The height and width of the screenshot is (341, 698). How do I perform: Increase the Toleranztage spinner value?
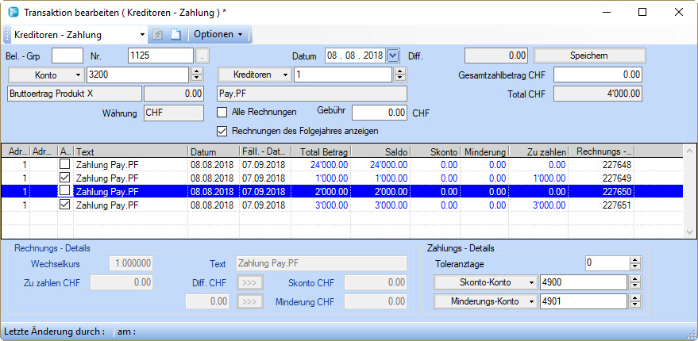[x=634, y=259]
